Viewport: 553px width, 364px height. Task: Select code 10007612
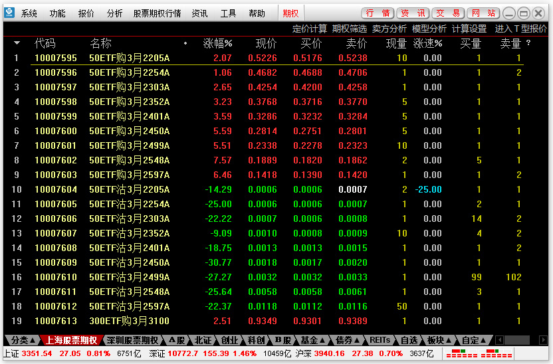[56, 307]
